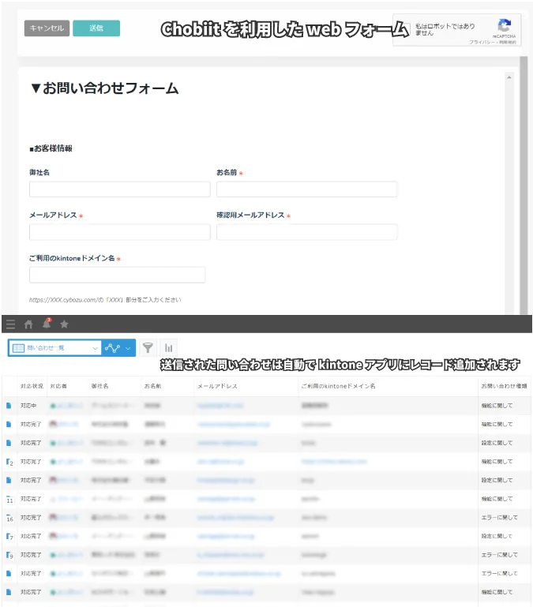Click 設定に関して in the row marked 7
Viewport: 533px width, 607px height.
[497, 536]
